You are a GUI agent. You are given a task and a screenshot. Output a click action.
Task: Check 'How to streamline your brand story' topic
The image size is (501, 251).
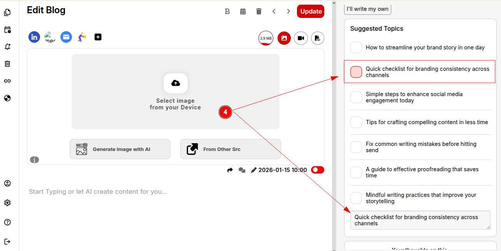click(x=356, y=47)
